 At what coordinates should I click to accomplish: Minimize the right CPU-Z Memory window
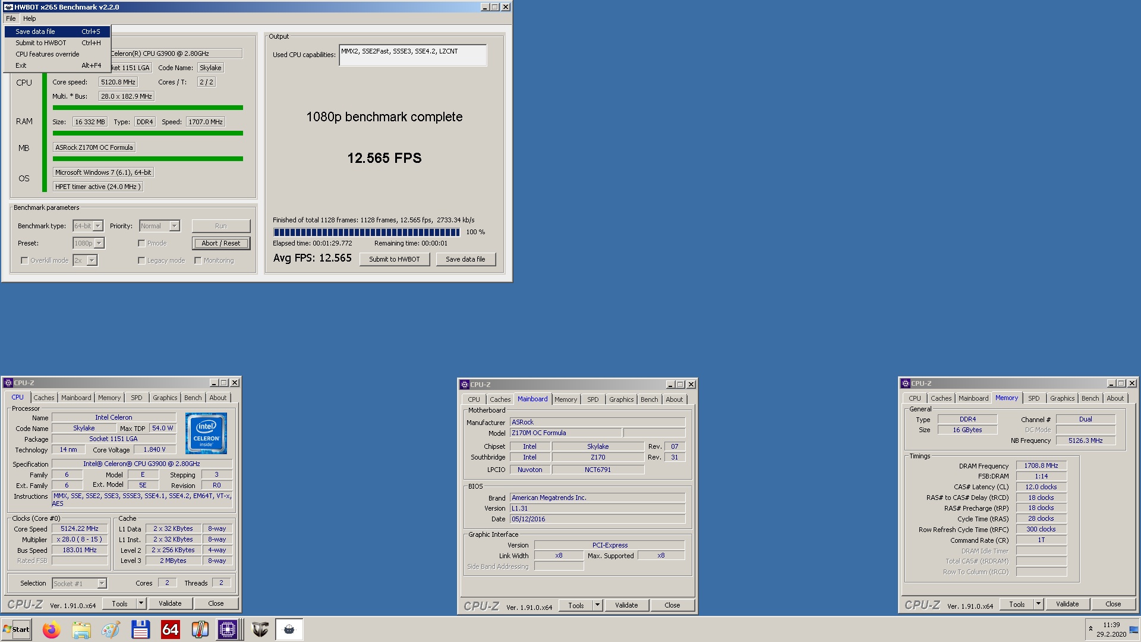[x=1111, y=383]
